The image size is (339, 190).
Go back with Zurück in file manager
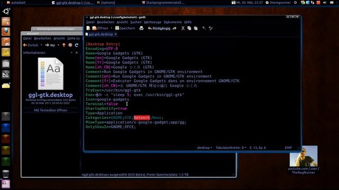click(31, 45)
